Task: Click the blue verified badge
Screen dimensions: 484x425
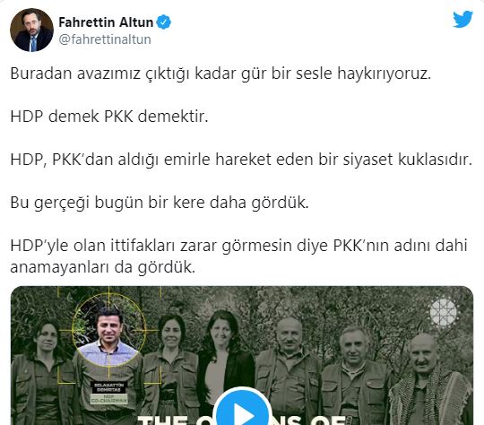Action: point(164,22)
